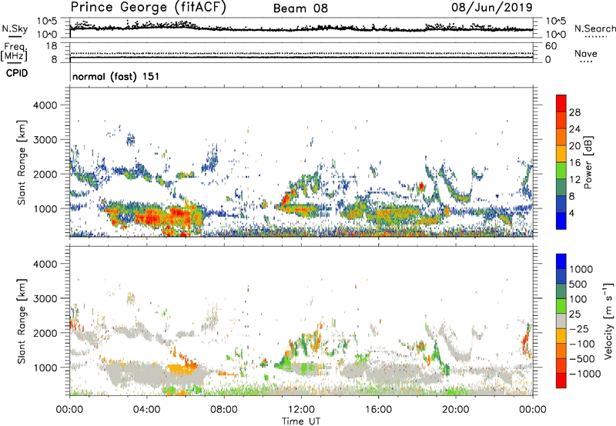Click the 'Time UT' axis title
The height and width of the screenshot is (426, 616).
click(301, 421)
